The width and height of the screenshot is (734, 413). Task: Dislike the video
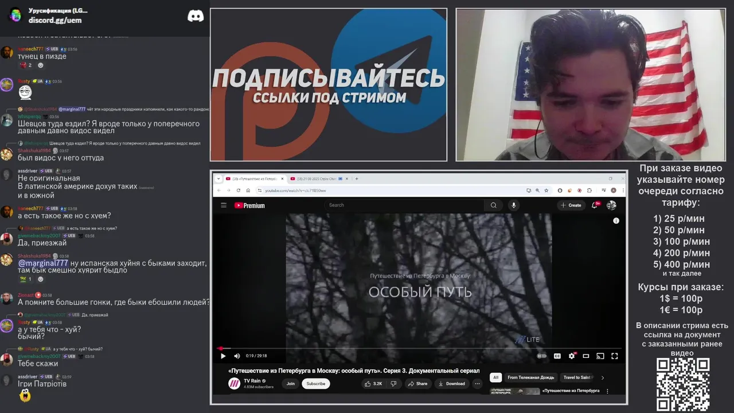(393, 384)
